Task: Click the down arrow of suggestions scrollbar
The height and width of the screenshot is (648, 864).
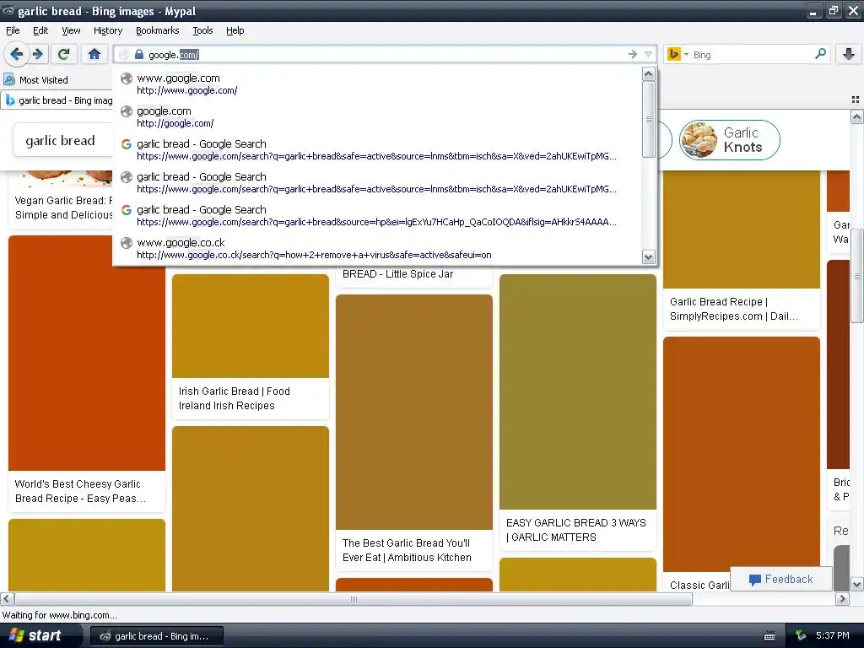Action: tap(649, 256)
